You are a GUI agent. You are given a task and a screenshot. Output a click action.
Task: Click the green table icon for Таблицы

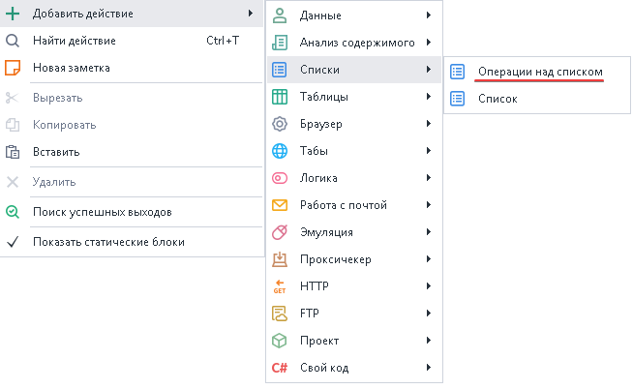tap(280, 97)
